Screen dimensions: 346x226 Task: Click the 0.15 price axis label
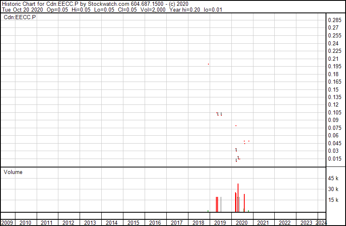pos(333,89)
